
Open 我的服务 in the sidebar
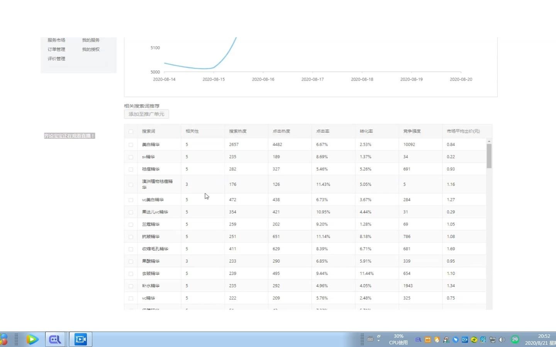[x=91, y=40]
